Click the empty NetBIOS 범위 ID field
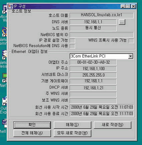The width and height of the screenshot is (142, 145). click(x=102, y=35)
